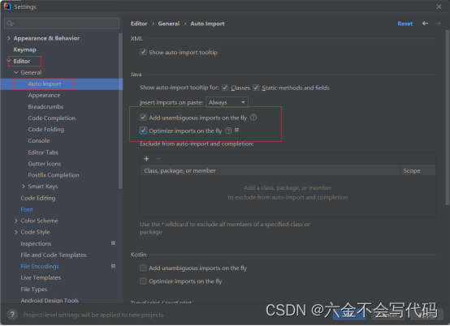Viewport: 450px width, 326px height.
Task: Click Reset link at top right
Action: (x=405, y=24)
